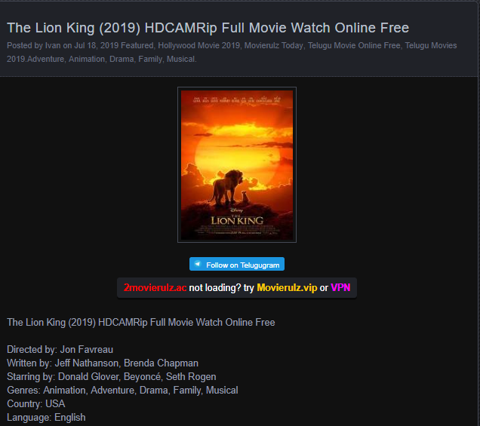Open the Featured category link
The image size is (480, 426).
(x=137, y=45)
